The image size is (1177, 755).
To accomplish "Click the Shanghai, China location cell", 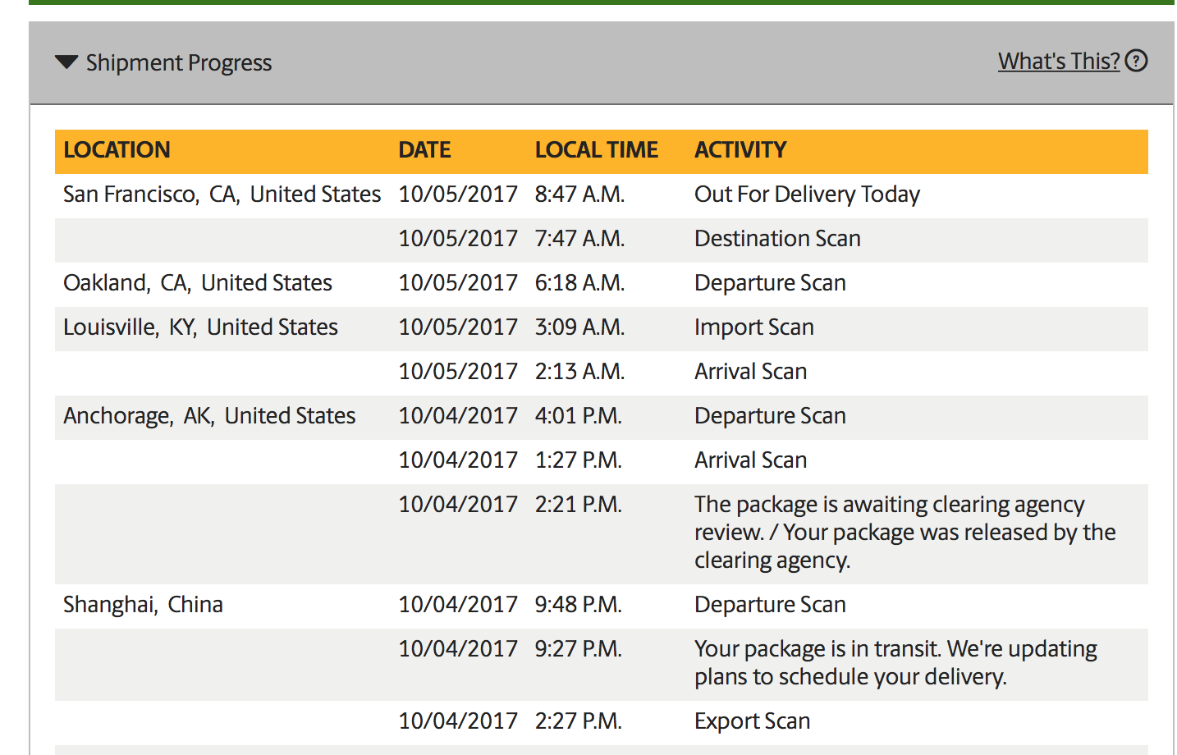I will [x=143, y=605].
